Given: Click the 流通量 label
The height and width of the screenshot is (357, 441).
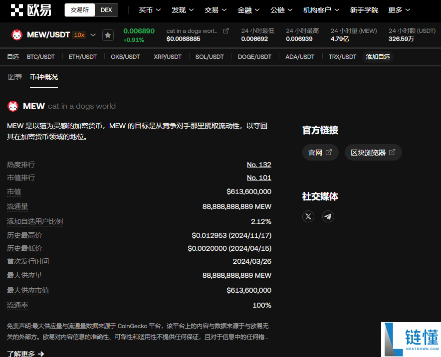Looking at the screenshot, I should (x=17, y=206).
